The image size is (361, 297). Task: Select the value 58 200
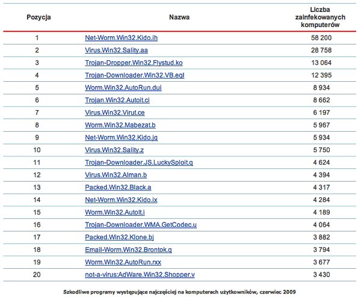point(321,38)
